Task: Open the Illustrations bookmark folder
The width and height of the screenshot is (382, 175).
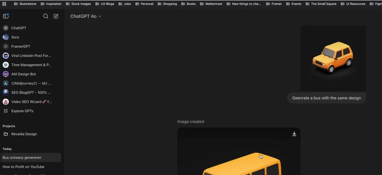Action: [x=25, y=4]
